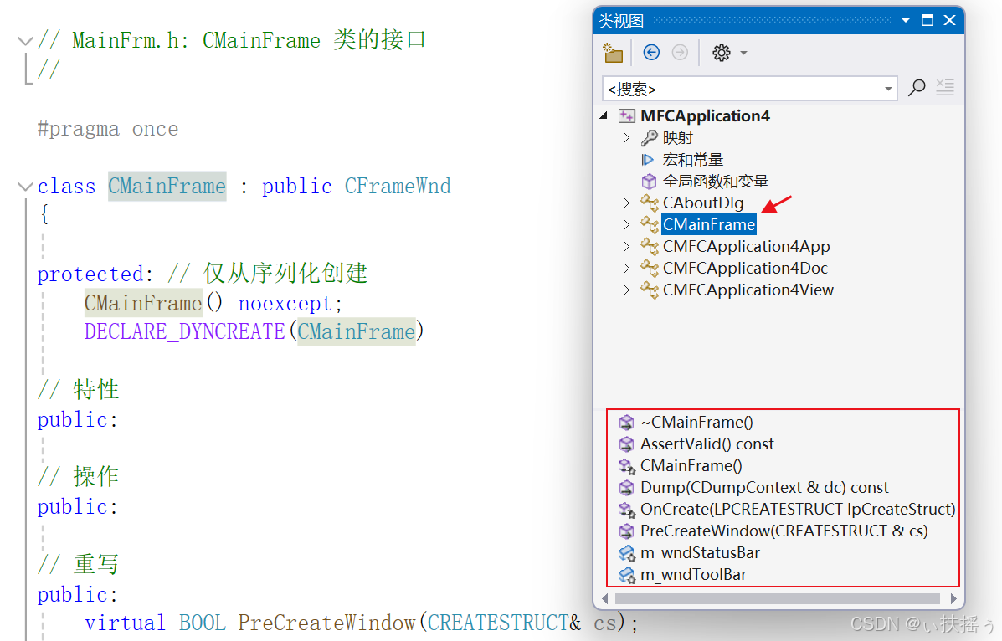Select the highlighted CMainFrame class

point(709,225)
